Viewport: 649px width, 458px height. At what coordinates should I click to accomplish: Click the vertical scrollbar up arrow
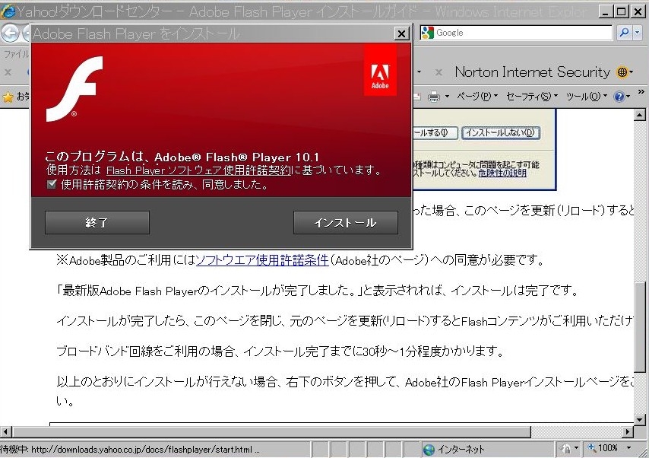(x=639, y=115)
